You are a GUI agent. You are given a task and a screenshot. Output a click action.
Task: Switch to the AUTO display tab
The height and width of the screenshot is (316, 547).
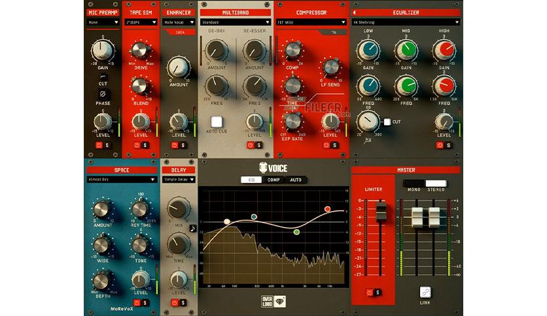pyautogui.click(x=296, y=180)
